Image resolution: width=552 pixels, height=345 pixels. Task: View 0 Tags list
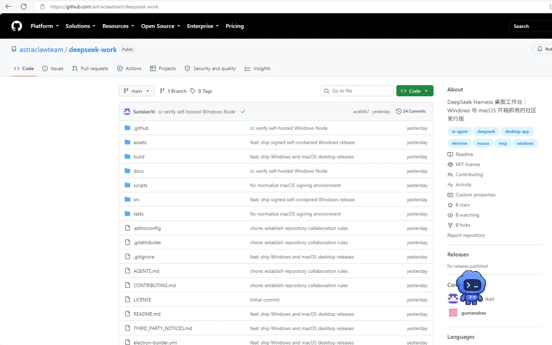[201, 91]
